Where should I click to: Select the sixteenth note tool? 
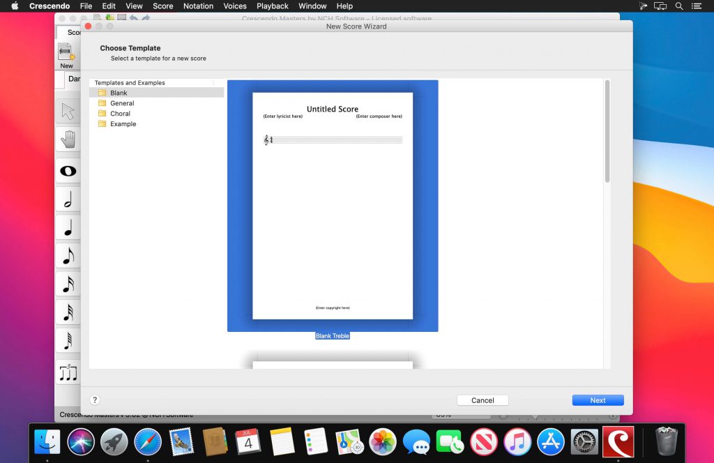tap(68, 284)
